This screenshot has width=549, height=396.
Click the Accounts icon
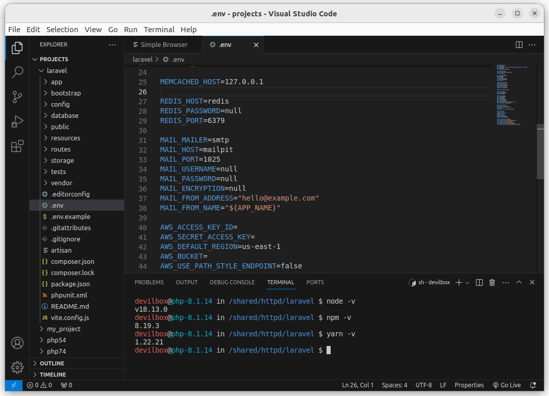(17, 342)
